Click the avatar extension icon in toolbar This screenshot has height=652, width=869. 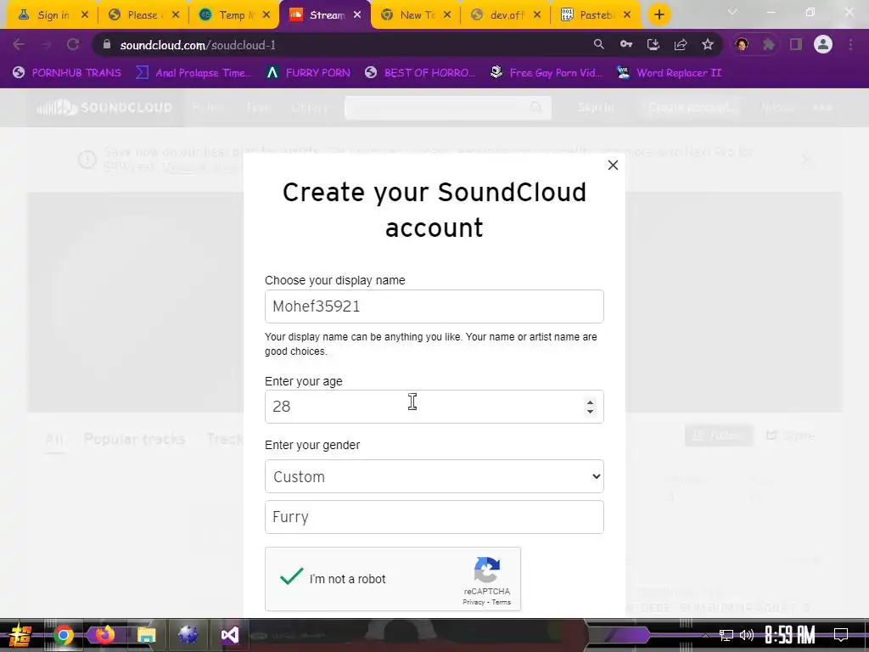tap(742, 44)
